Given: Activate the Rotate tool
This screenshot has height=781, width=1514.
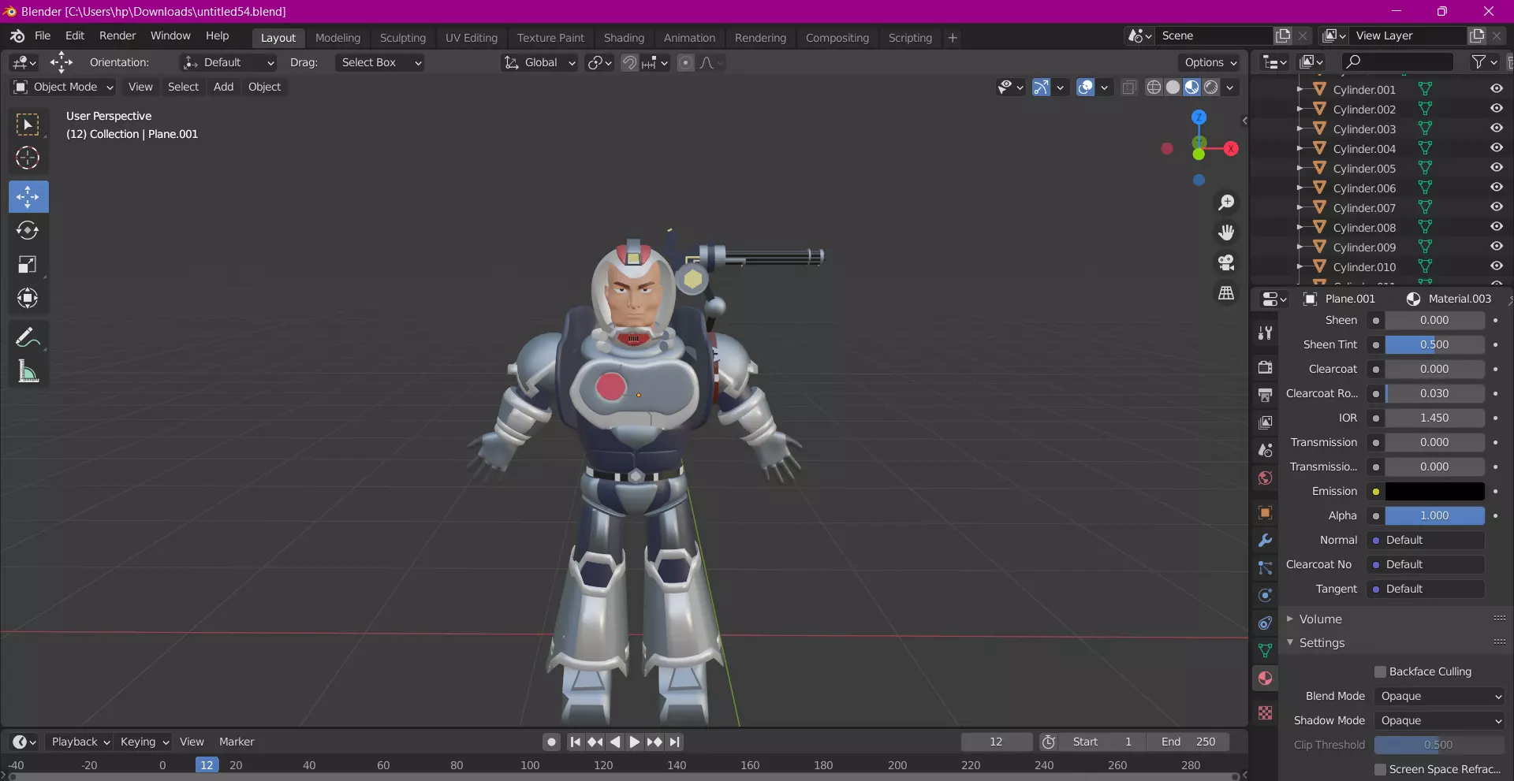Looking at the screenshot, I should pyautogui.click(x=28, y=230).
